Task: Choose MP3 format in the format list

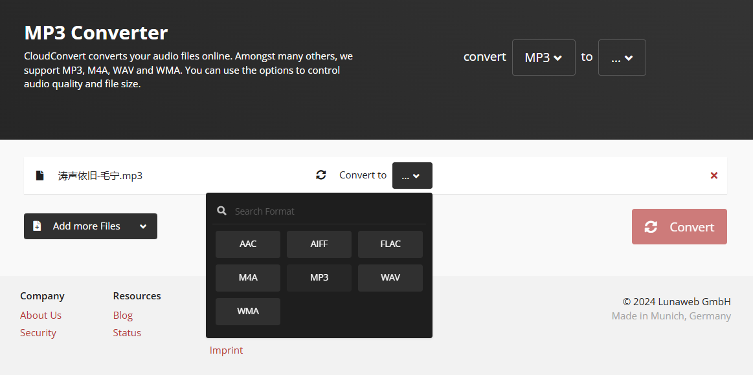Action: 319,277
